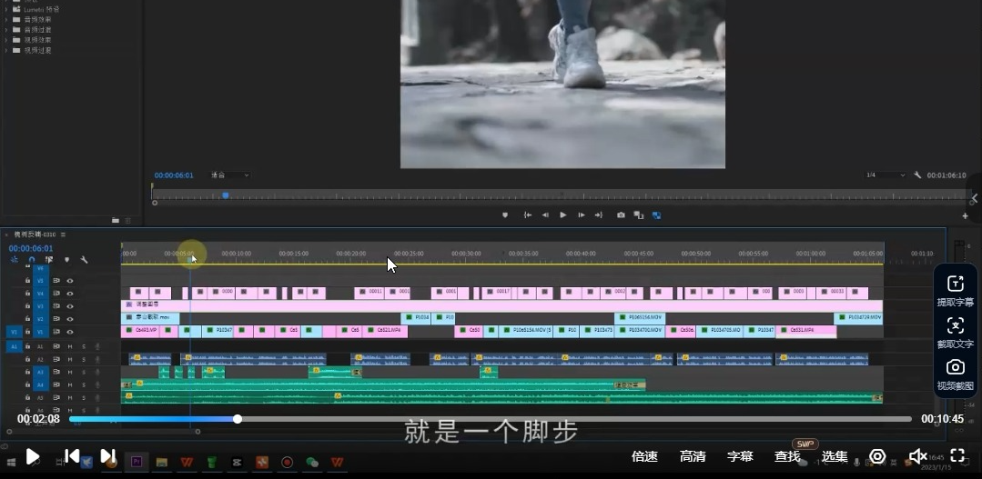The height and width of the screenshot is (479, 982).
Task: Hide track V2 with eye icon
Action: [70, 319]
